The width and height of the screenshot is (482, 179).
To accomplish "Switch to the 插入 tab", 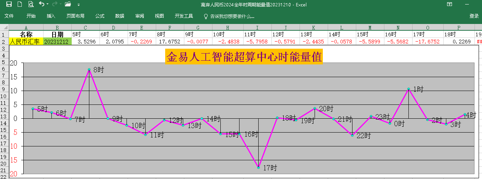I will (51, 16).
